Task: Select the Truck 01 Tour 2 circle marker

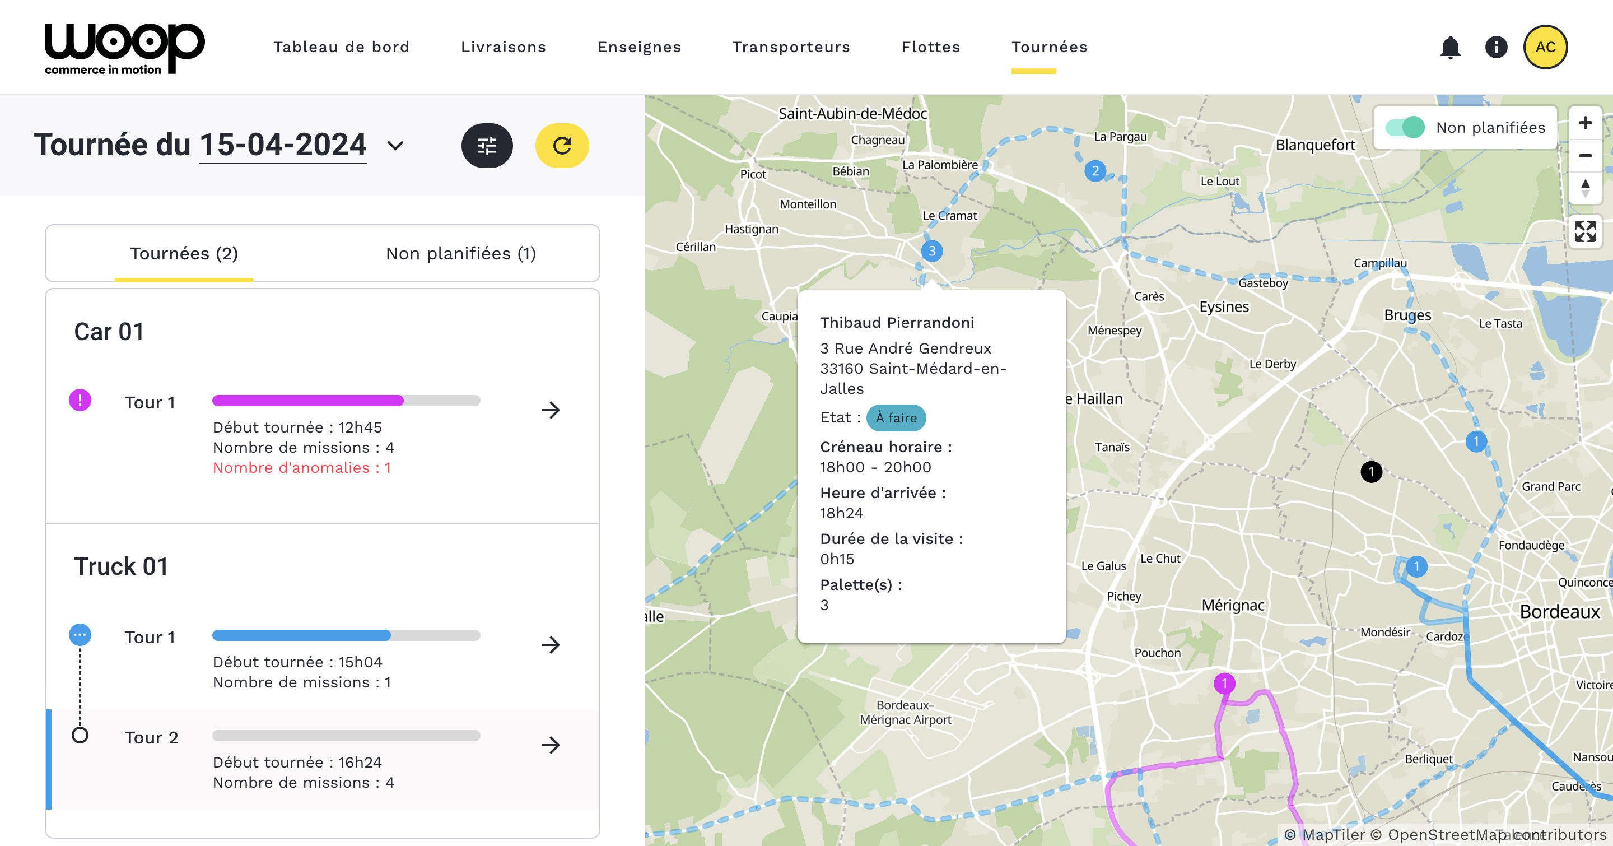Action: pyautogui.click(x=80, y=735)
